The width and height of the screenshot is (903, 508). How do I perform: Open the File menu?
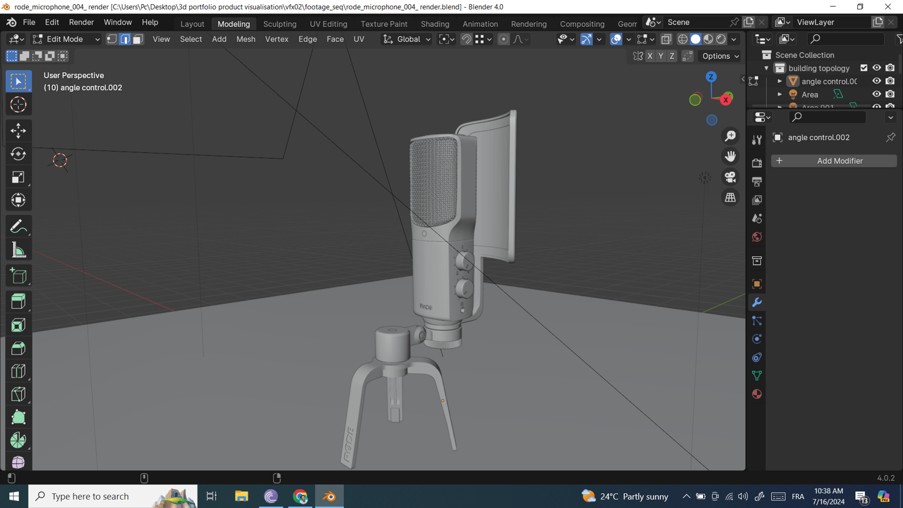29,22
